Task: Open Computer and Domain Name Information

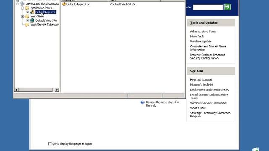Action: 208,48
